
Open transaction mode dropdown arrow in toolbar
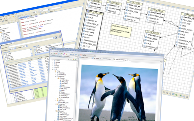(x=68, y=54)
